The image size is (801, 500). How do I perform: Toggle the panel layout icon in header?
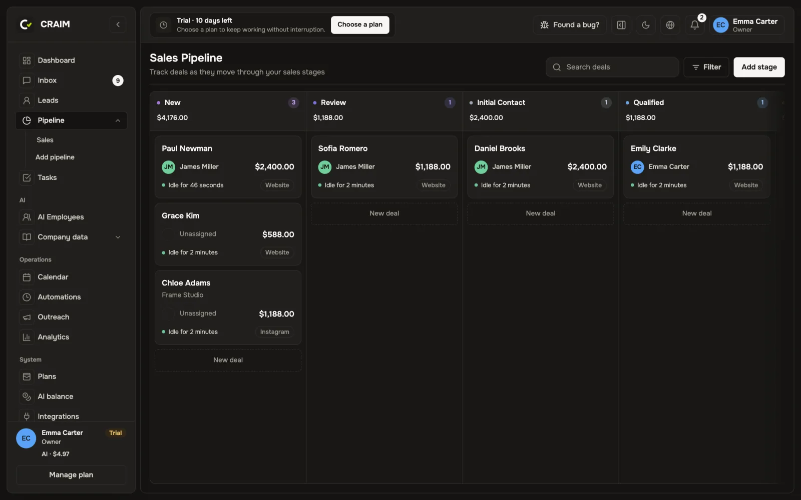pos(621,25)
